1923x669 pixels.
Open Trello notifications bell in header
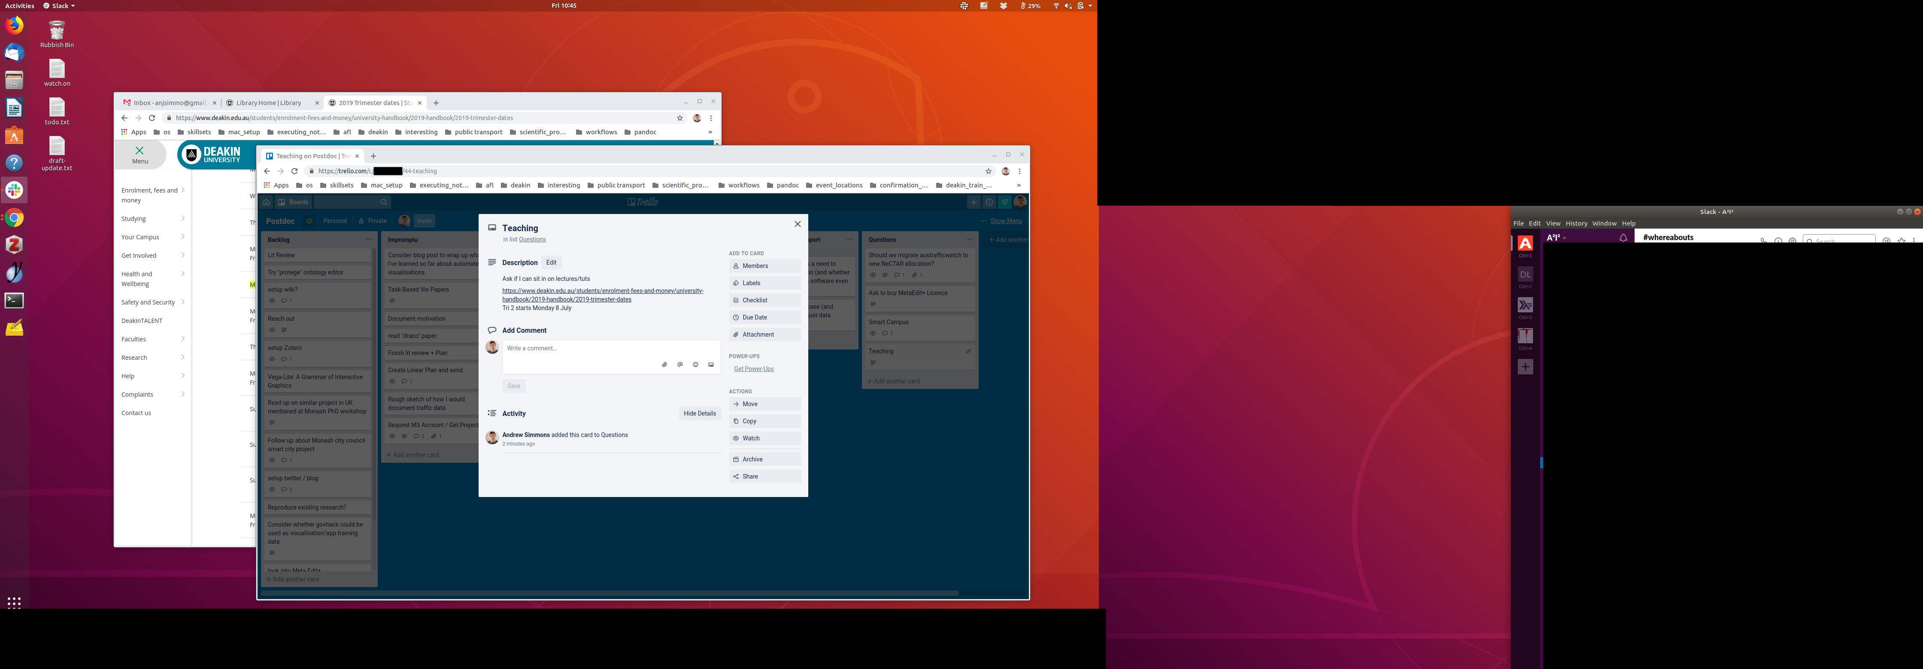(x=1005, y=202)
